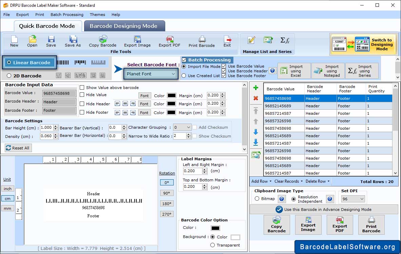
Task: Enable Show Value above barcode
Action: click(82, 88)
